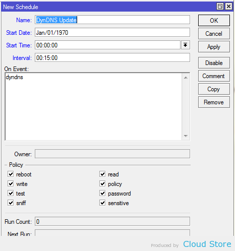Toggle the write policy checkbox
This screenshot has width=235, height=251.
[x=11, y=183]
